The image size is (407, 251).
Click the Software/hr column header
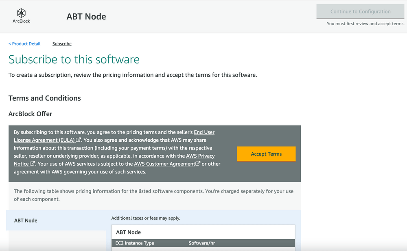(202, 243)
